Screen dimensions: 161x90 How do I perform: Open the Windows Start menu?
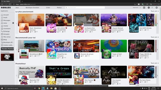pos(2,88)
